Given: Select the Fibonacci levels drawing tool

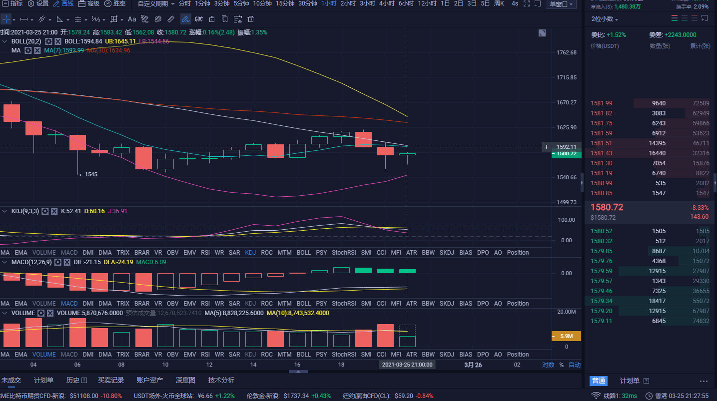Looking at the screenshot, I should click(x=77, y=19).
